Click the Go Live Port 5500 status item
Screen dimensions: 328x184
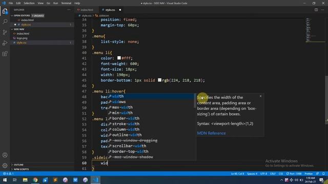[294, 174]
